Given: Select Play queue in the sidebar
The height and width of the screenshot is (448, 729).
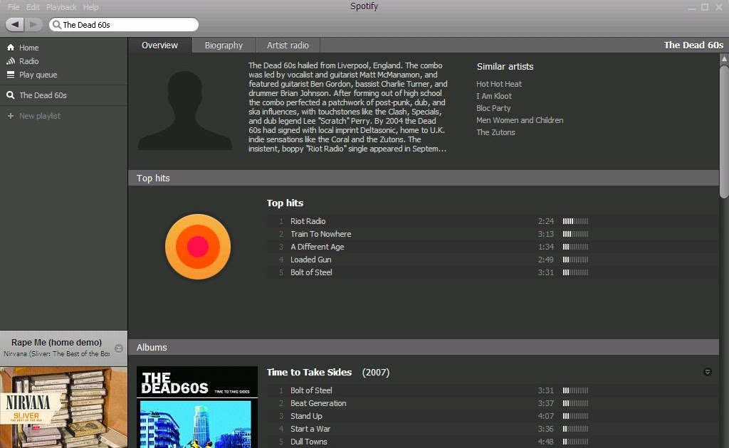Looking at the screenshot, I should pos(38,75).
